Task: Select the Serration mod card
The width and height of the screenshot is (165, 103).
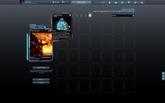Action: pos(41,45)
